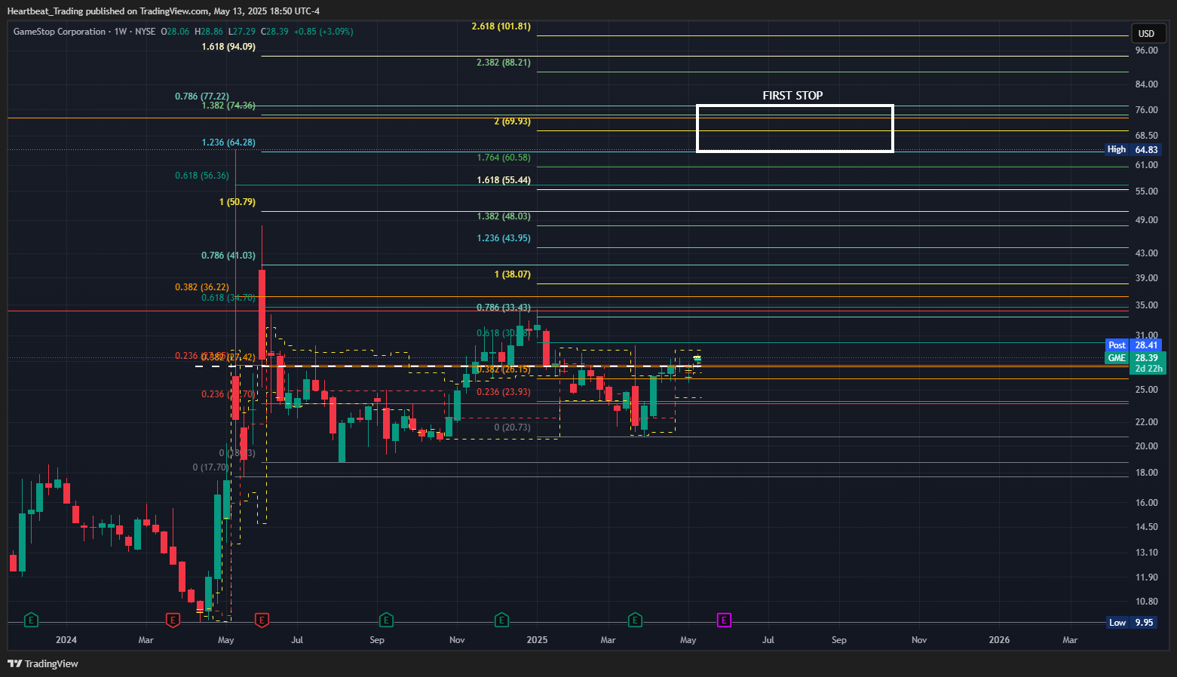1177x677 pixels.
Task: Click the 0.618 (56.36) fib label
Action: coord(202,176)
